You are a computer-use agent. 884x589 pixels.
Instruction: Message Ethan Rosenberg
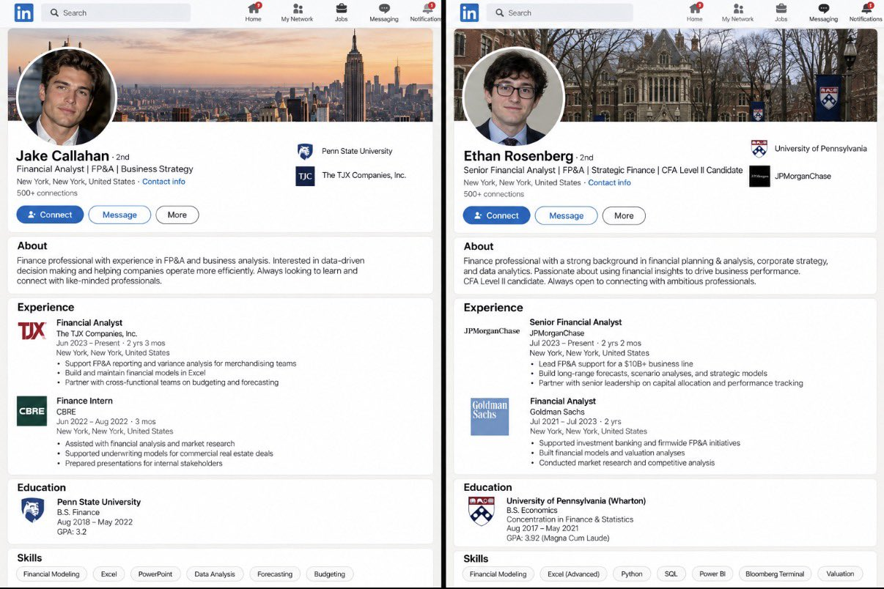point(567,215)
